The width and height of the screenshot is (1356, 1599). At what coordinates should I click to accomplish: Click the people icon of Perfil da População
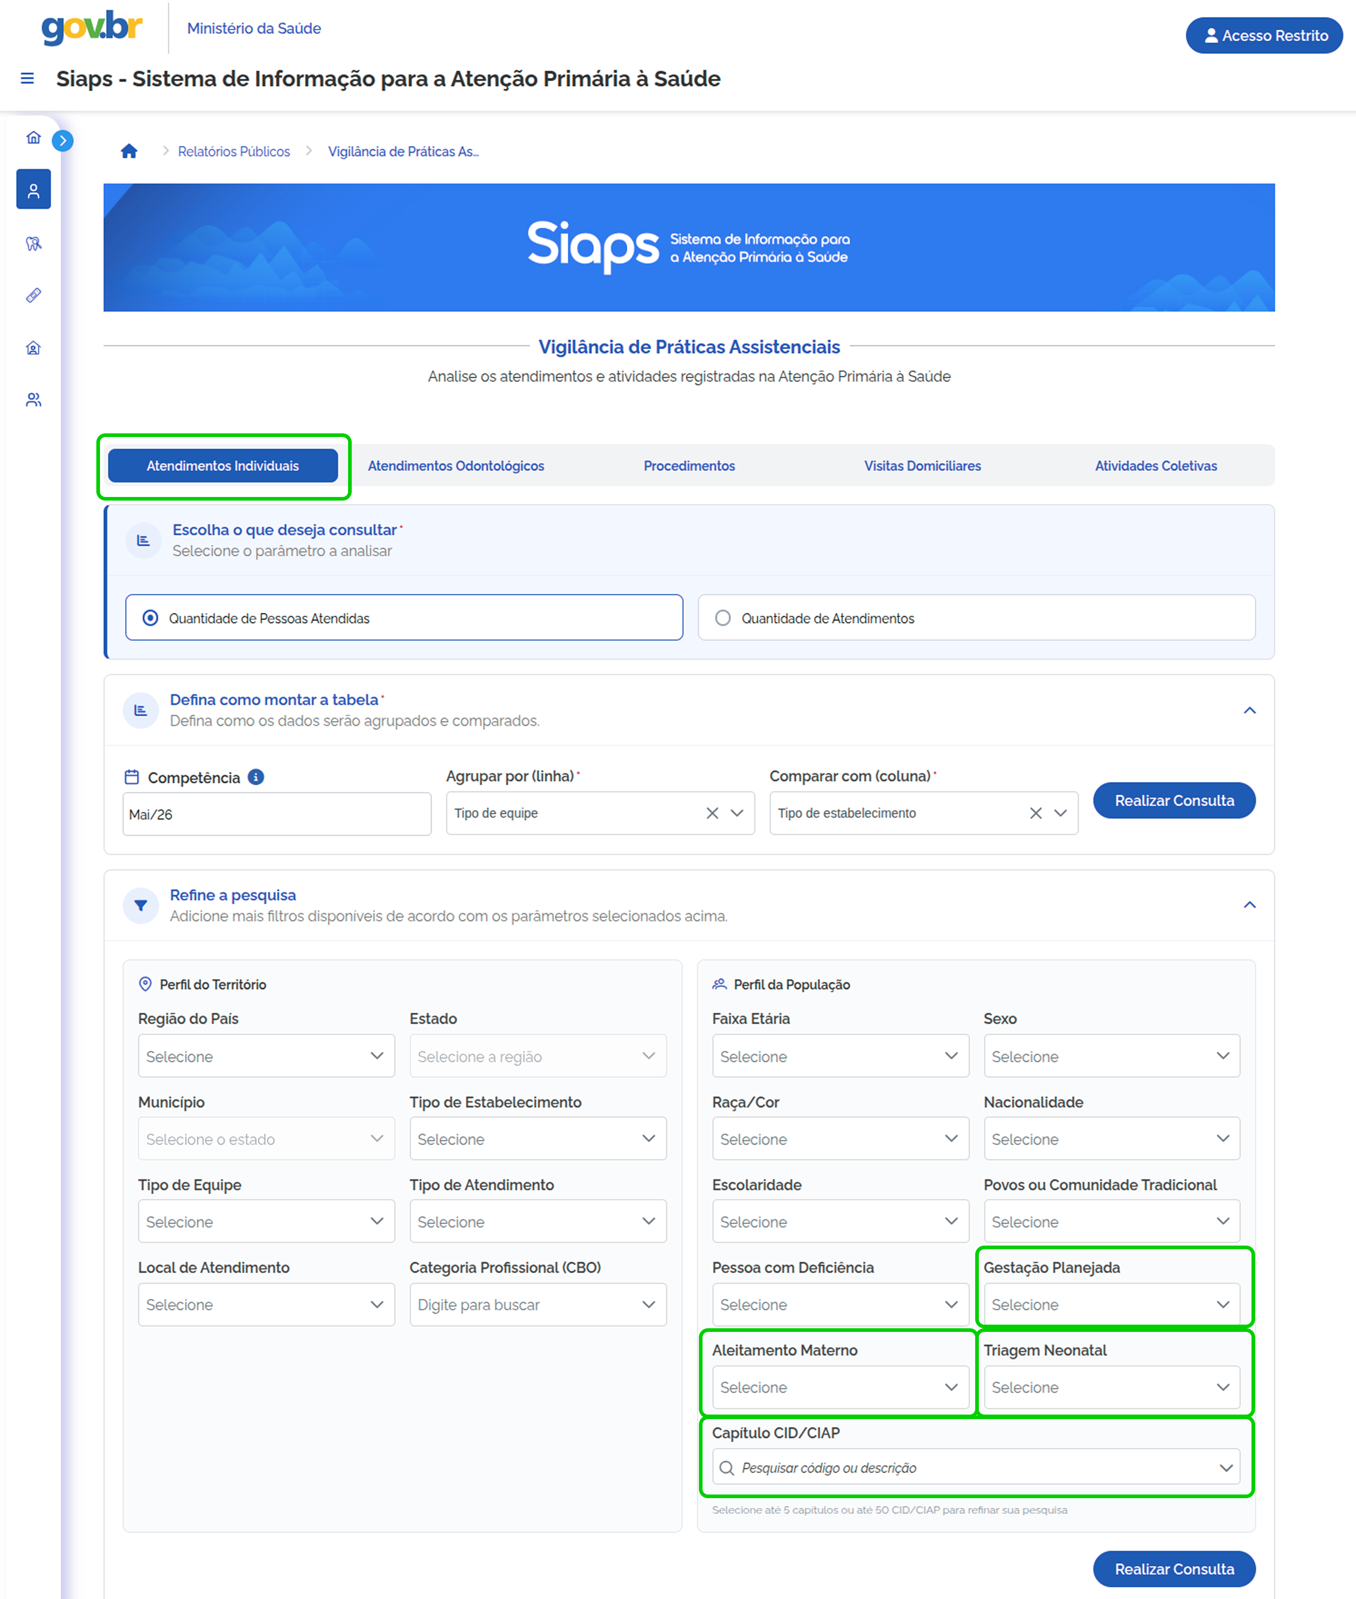(719, 984)
